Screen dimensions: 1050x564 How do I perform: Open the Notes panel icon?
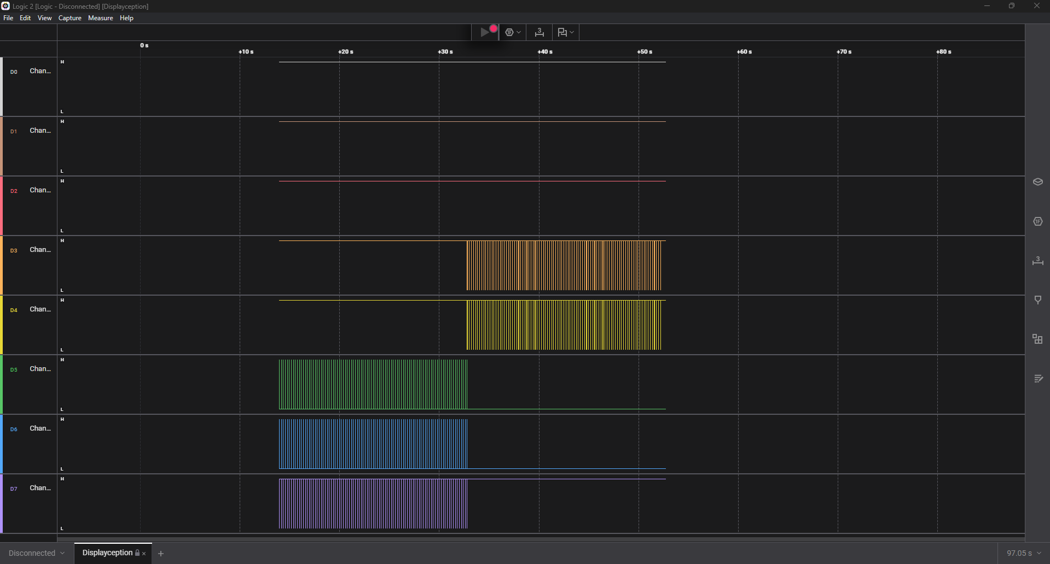[x=1037, y=379]
